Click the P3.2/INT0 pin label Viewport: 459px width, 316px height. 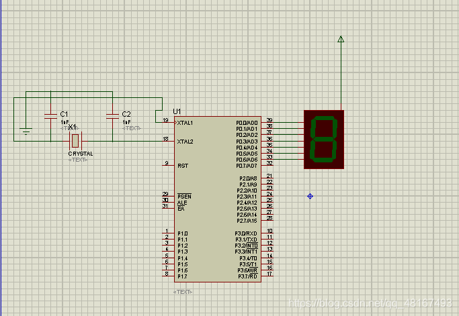tap(246, 246)
